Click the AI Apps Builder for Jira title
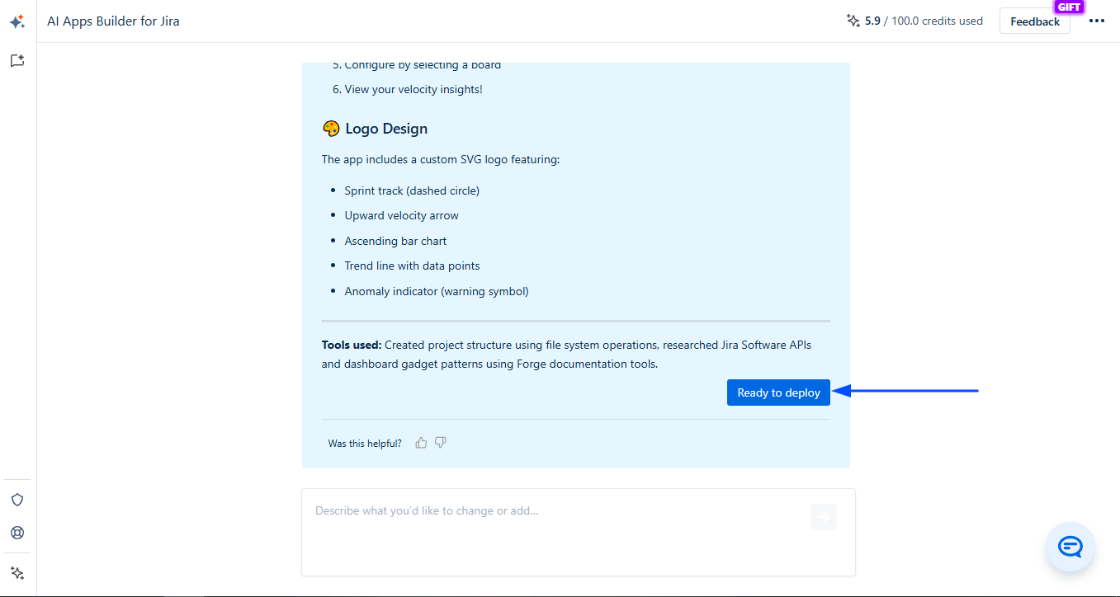 [x=113, y=21]
